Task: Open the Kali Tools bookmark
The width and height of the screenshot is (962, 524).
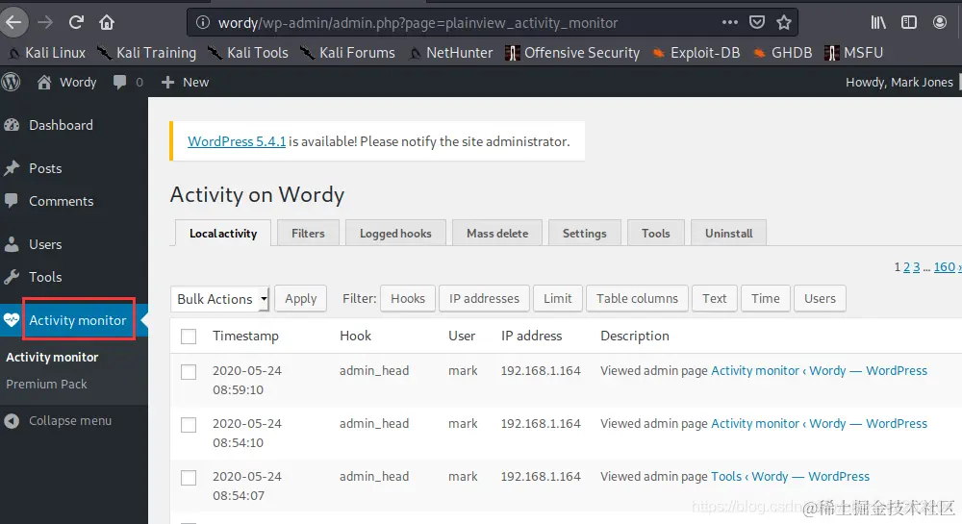Action: 248,53
